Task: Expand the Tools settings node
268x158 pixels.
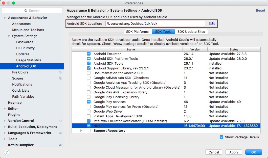Action: click(5, 139)
